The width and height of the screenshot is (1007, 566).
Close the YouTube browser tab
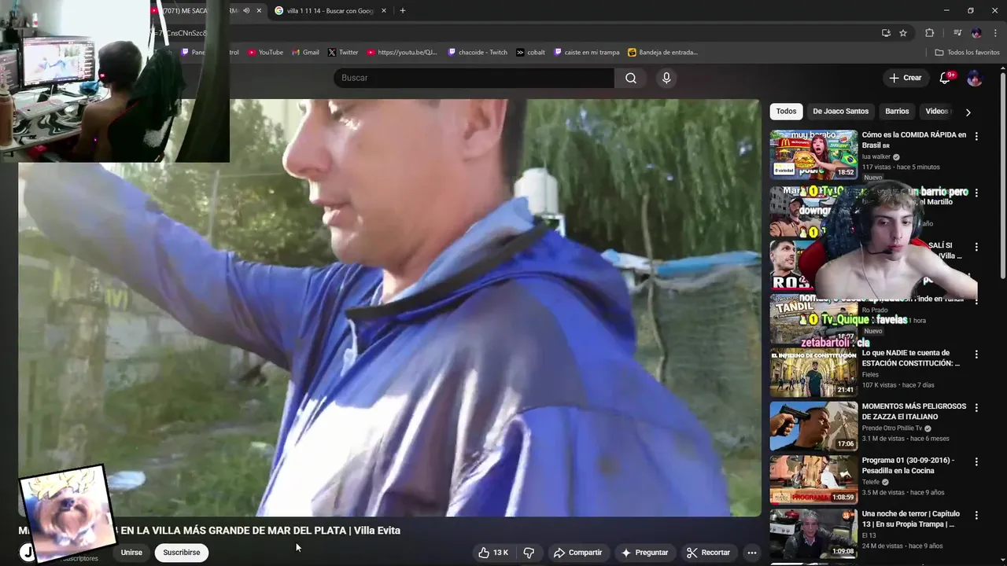tap(259, 10)
